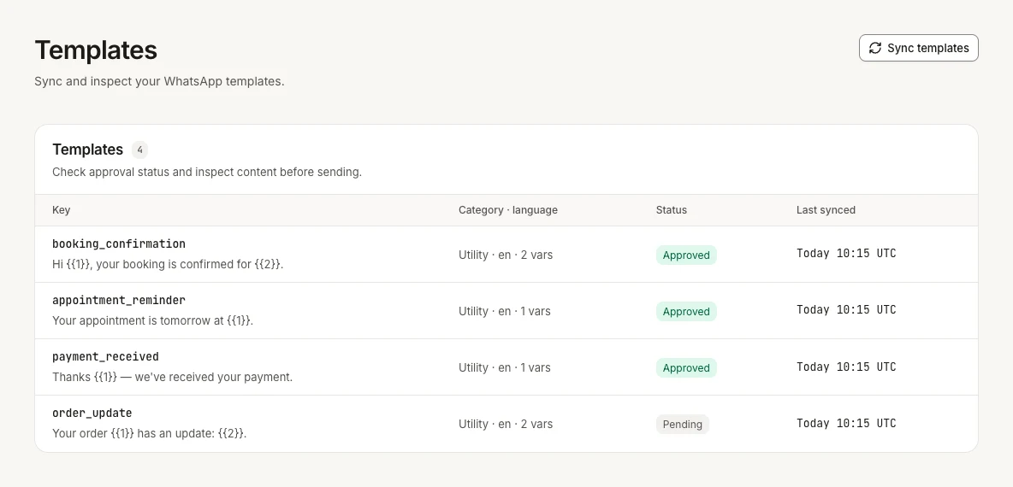Select the Approved badge for payment_received
The height and width of the screenshot is (487, 1013).
(x=686, y=367)
